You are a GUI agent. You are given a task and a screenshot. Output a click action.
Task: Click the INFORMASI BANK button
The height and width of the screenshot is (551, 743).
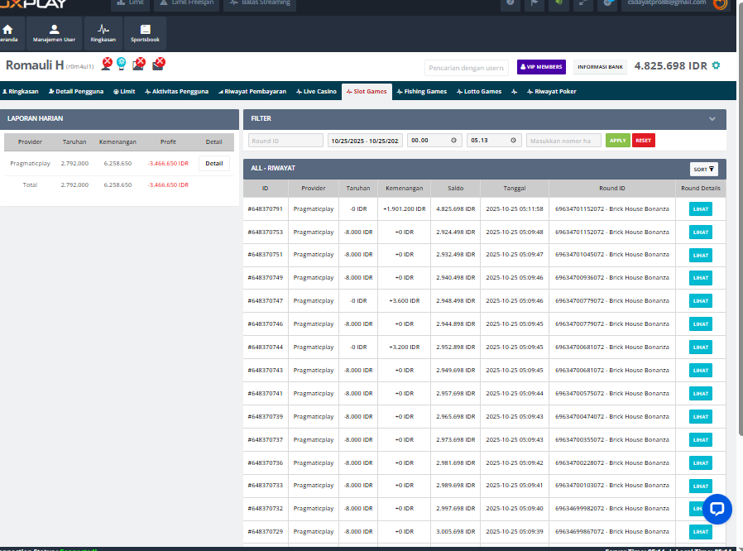(600, 67)
